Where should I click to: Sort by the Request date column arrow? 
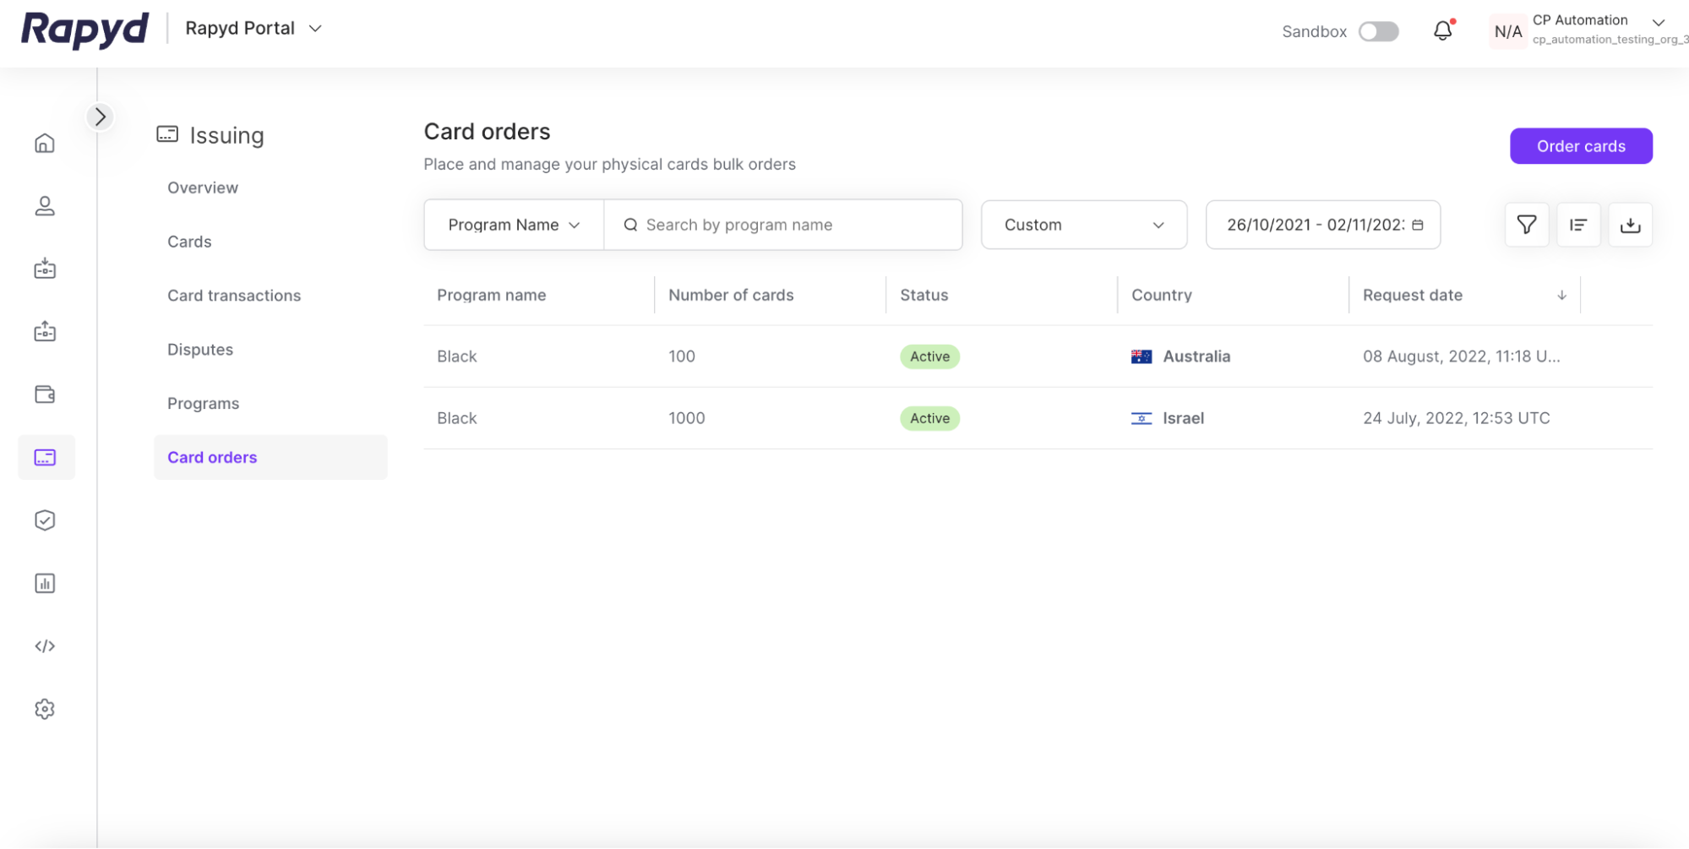1561,296
